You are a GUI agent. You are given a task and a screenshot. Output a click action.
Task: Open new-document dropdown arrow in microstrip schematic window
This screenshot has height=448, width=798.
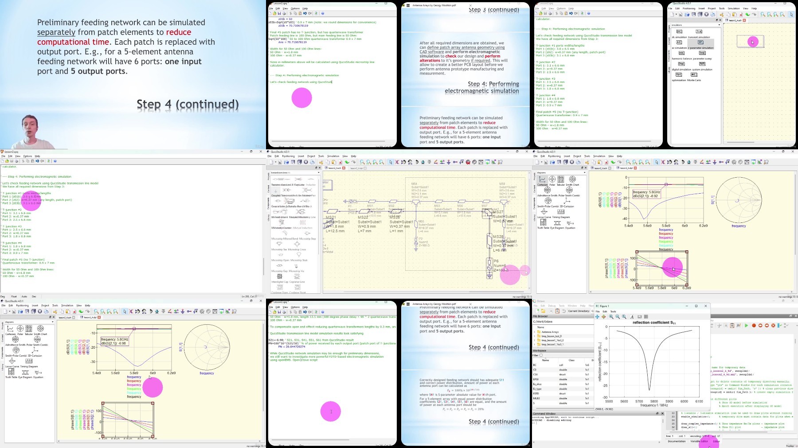tap(276, 162)
